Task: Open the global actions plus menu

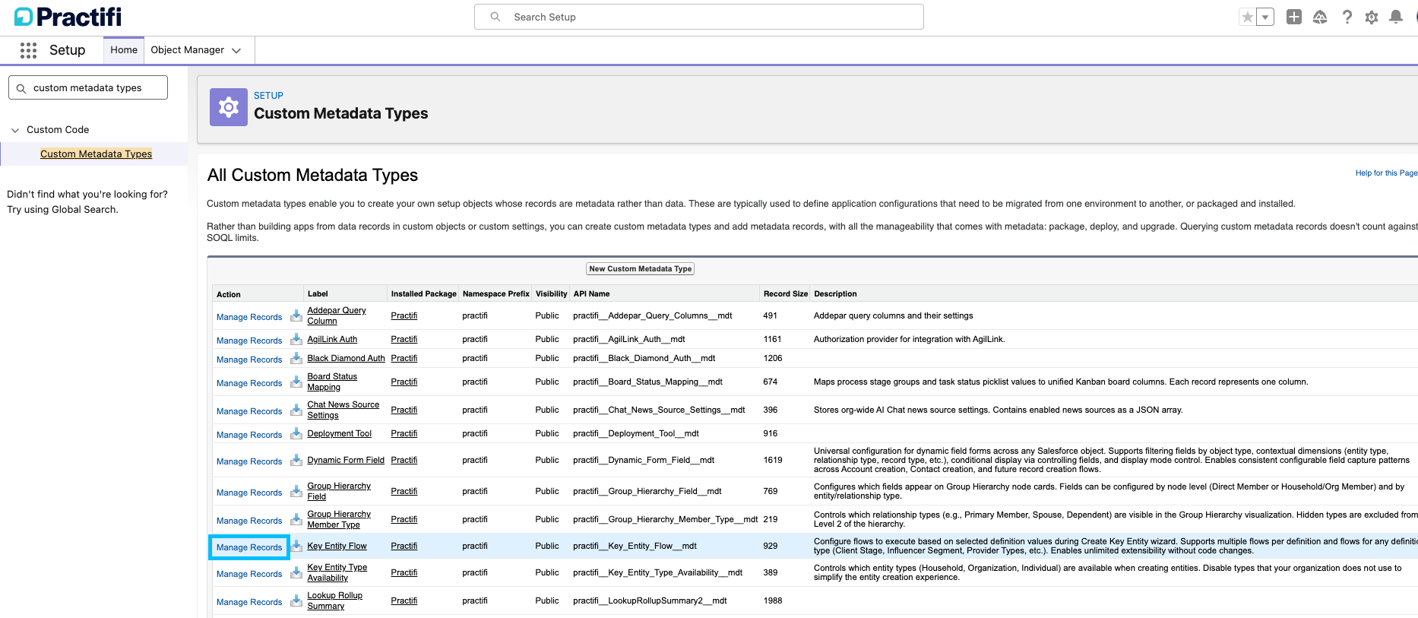Action: tap(1294, 17)
